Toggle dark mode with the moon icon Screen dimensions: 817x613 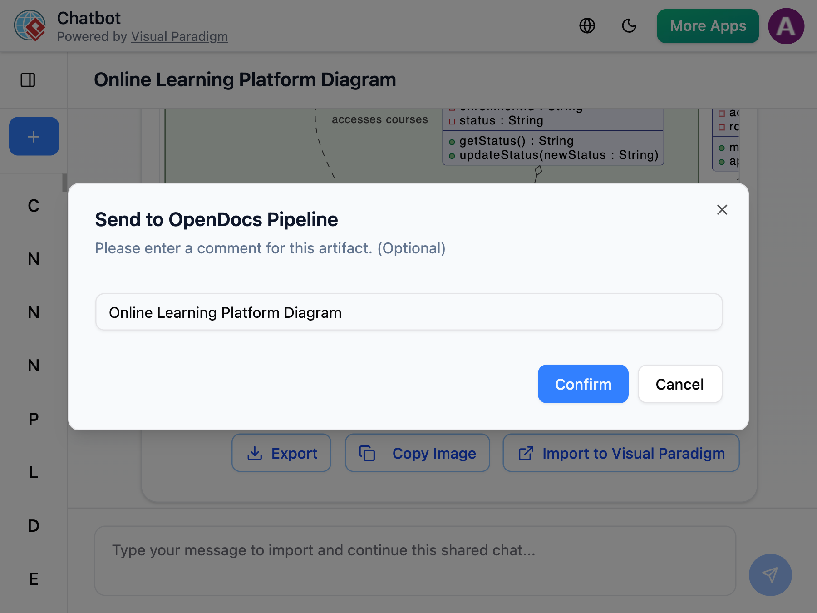[x=629, y=26]
